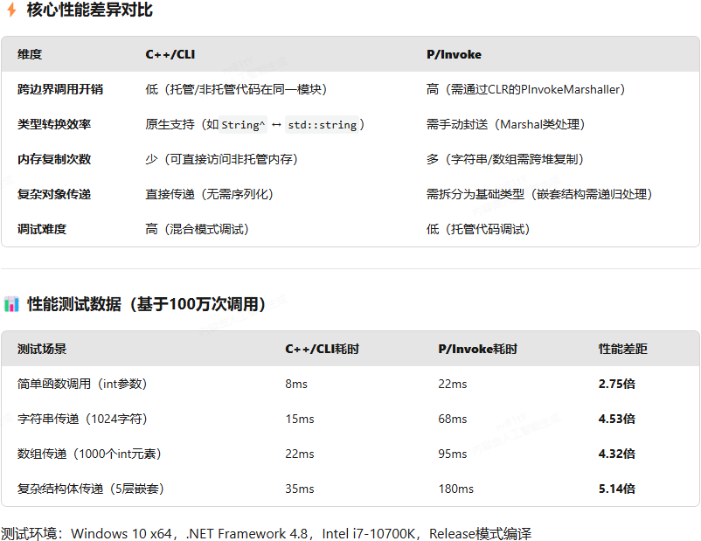This screenshot has height=541, width=701.
Task: Click the C++/CLI header in comparison table
Action: 170,54
